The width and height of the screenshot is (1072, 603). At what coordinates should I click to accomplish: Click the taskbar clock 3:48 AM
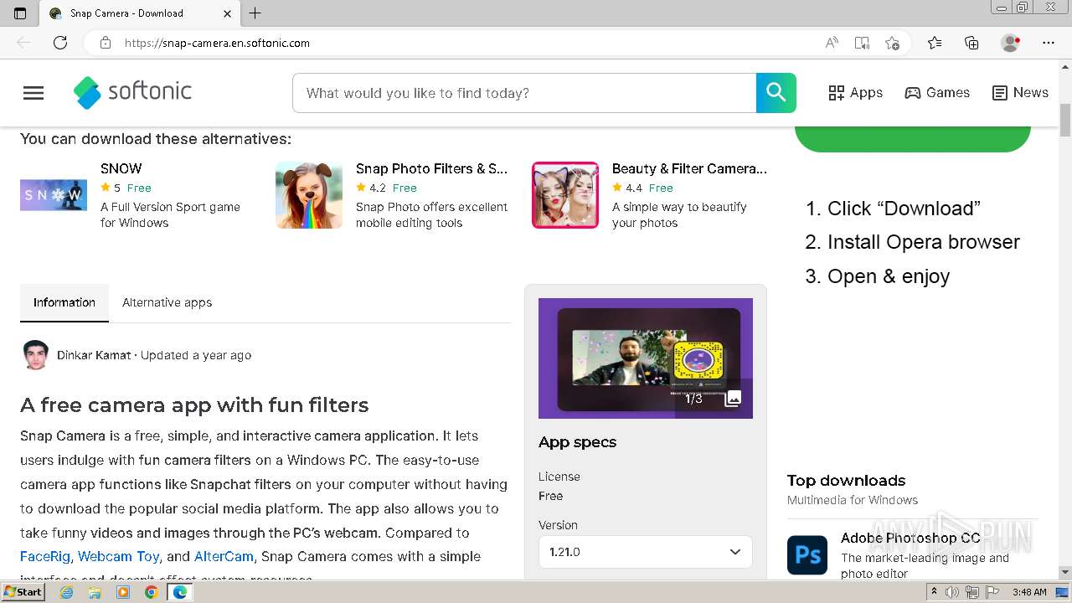tap(1029, 592)
